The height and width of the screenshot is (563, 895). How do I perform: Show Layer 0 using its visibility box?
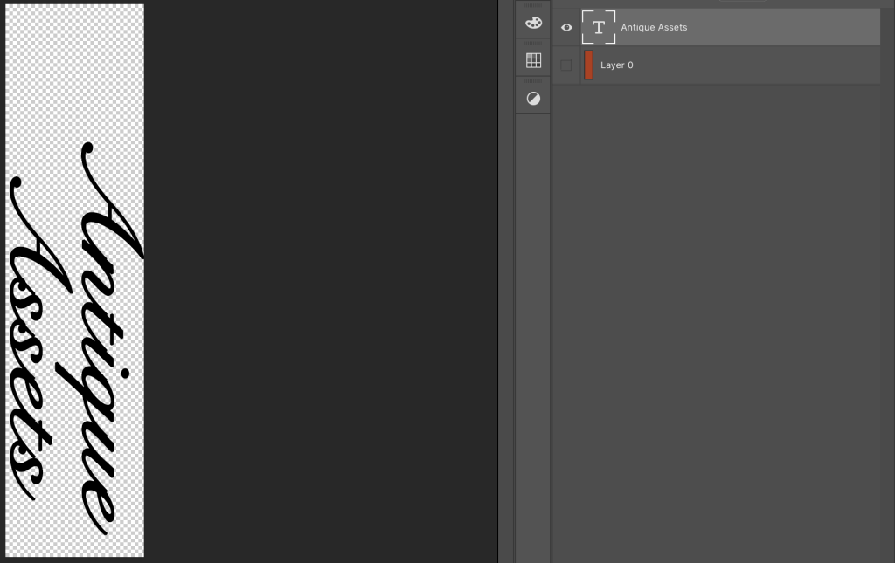click(x=566, y=65)
